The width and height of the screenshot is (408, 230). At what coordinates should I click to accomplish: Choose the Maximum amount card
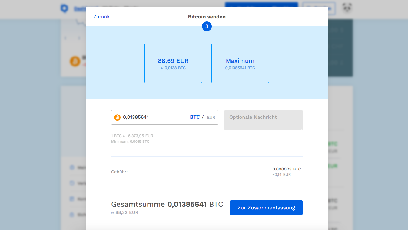click(x=240, y=63)
